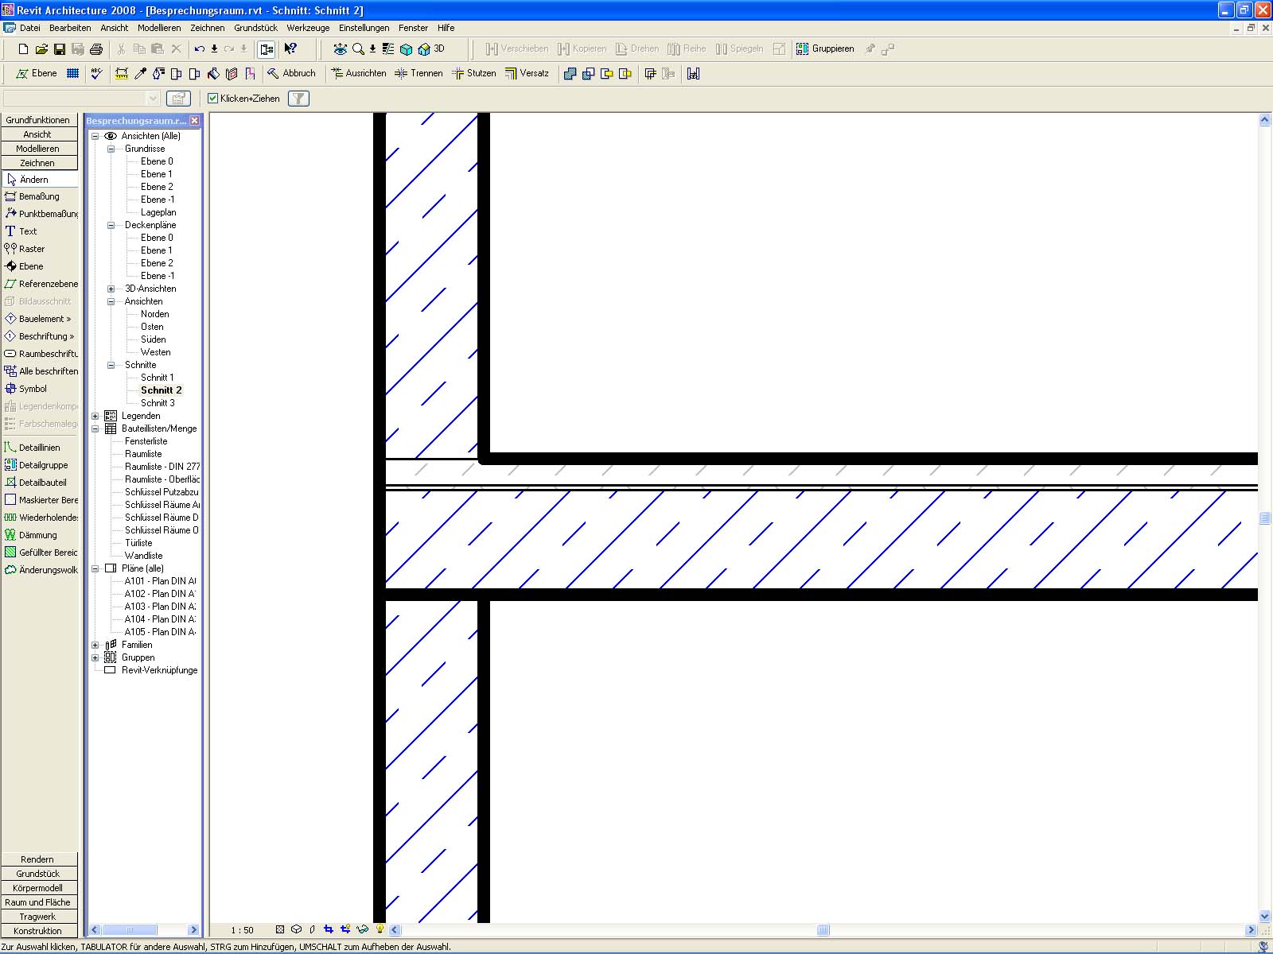Switch to the Tragwerk design bar tab
Viewport: 1273px width, 954px height.
pyautogui.click(x=40, y=917)
